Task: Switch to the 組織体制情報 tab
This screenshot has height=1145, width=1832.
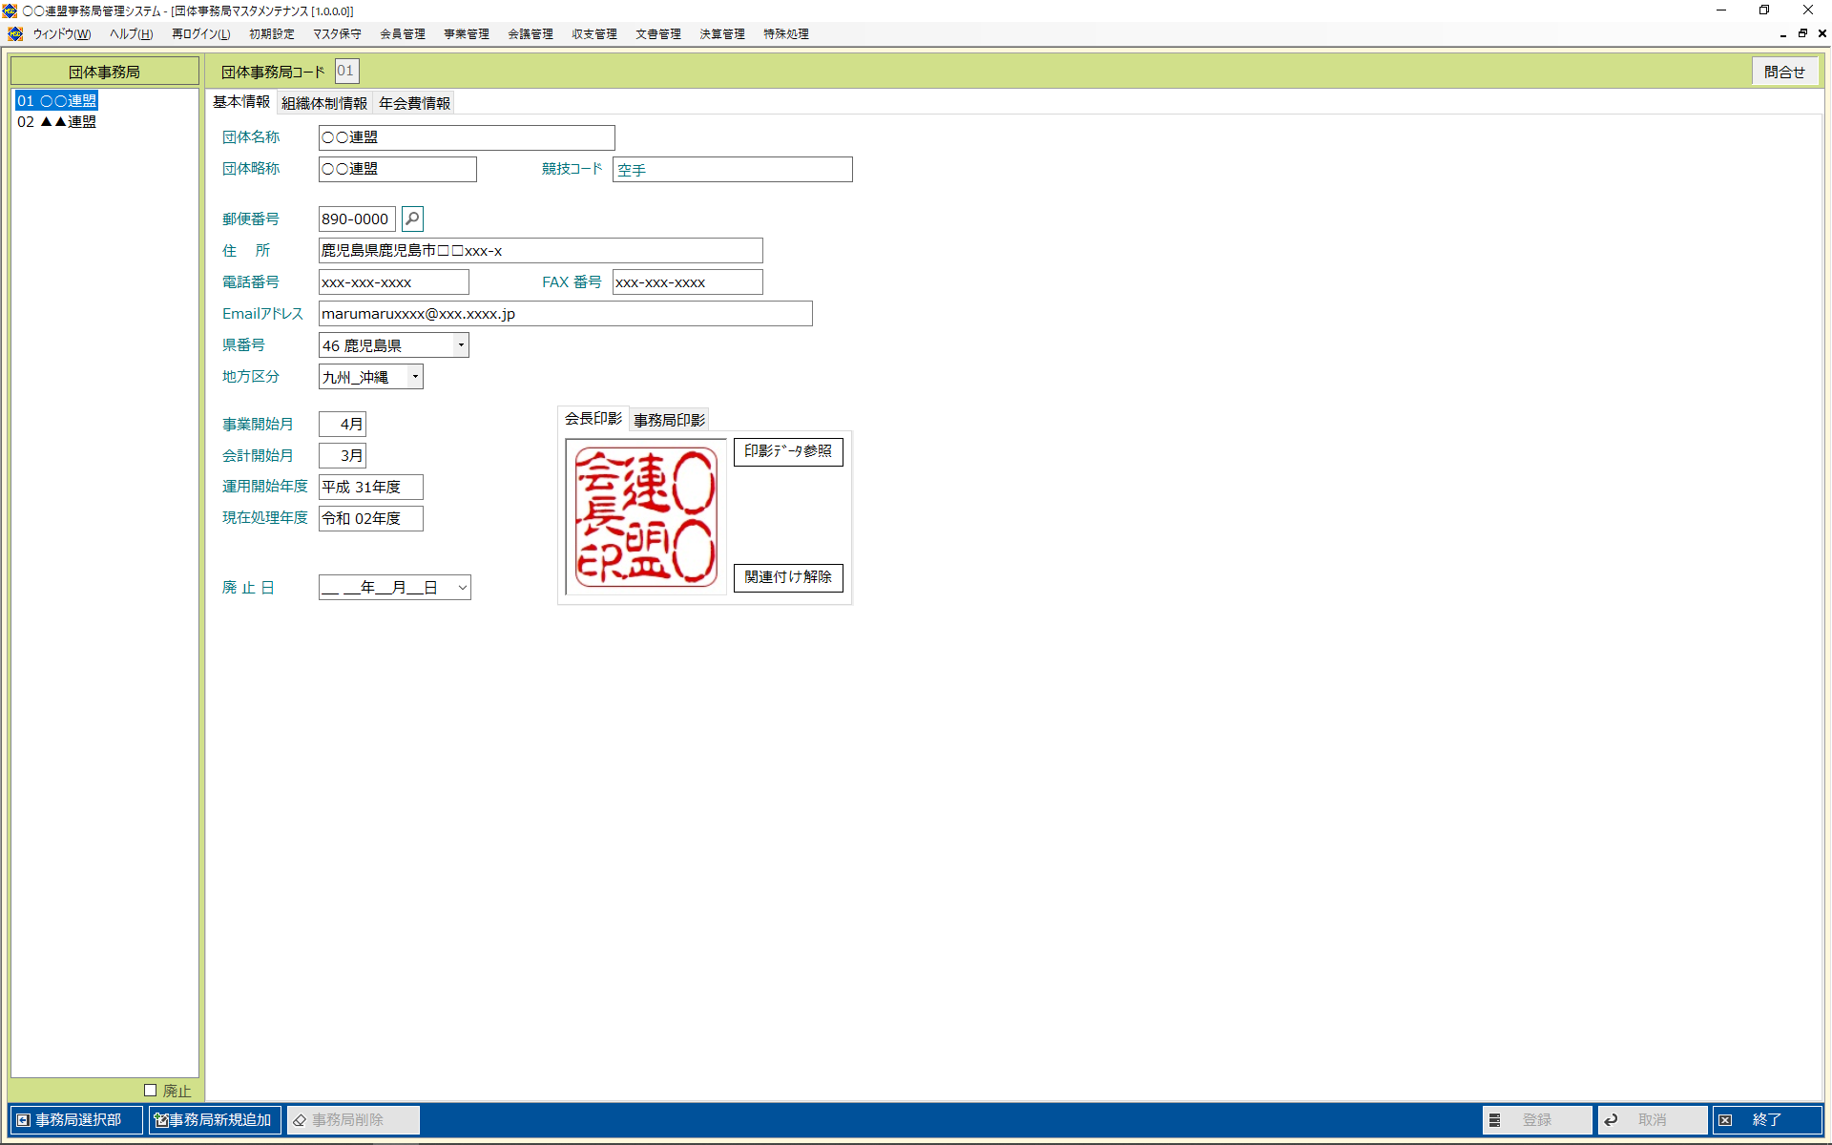Action: (324, 103)
